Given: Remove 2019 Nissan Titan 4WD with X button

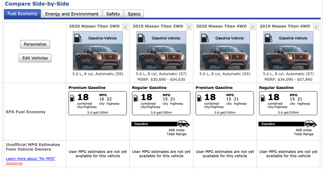Looking at the screenshot, I should [316, 27].
